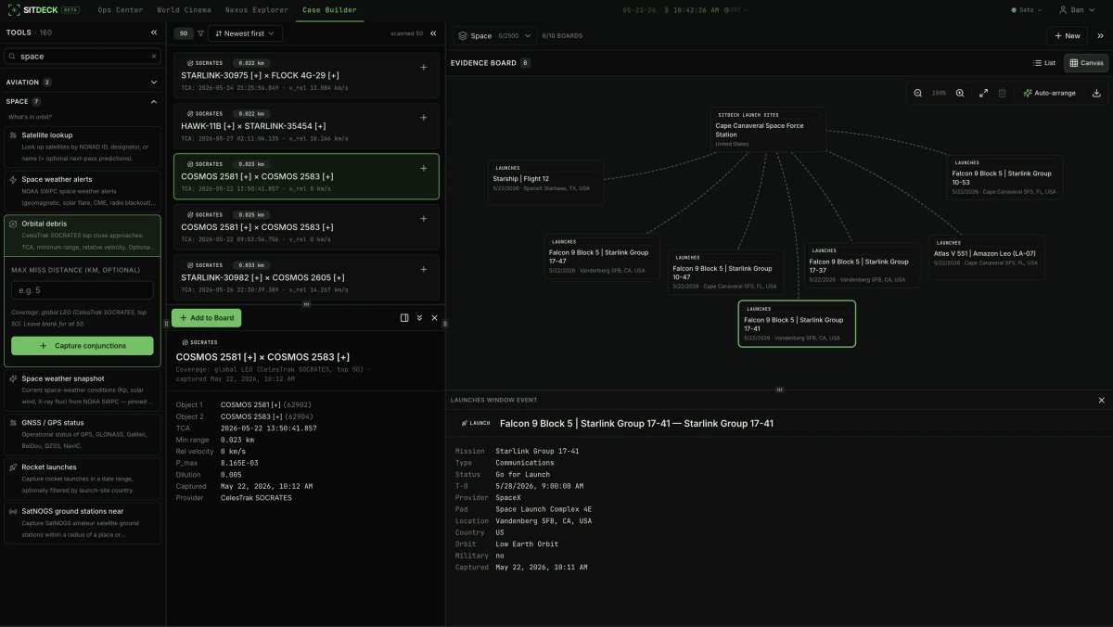1113x627 pixels.
Task: Switch evidence board to Canvas view
Action: (1086, 63)
